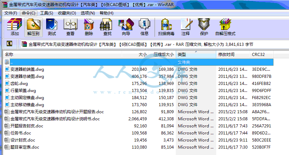Select file name 变速器前端盖.dwg
Image resolution: width=289 pixels, height=155 pixels.
click(x=27, y=69)
